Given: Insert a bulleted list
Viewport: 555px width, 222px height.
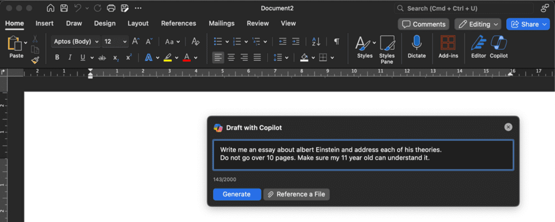Looking at the screenshot, I should (218, 42).
